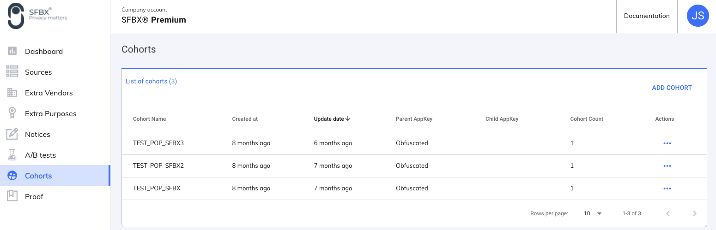Open actions menu for TEST_POP_SFBX3
This screenshot has height=230, width=716.
pos(667,143)
